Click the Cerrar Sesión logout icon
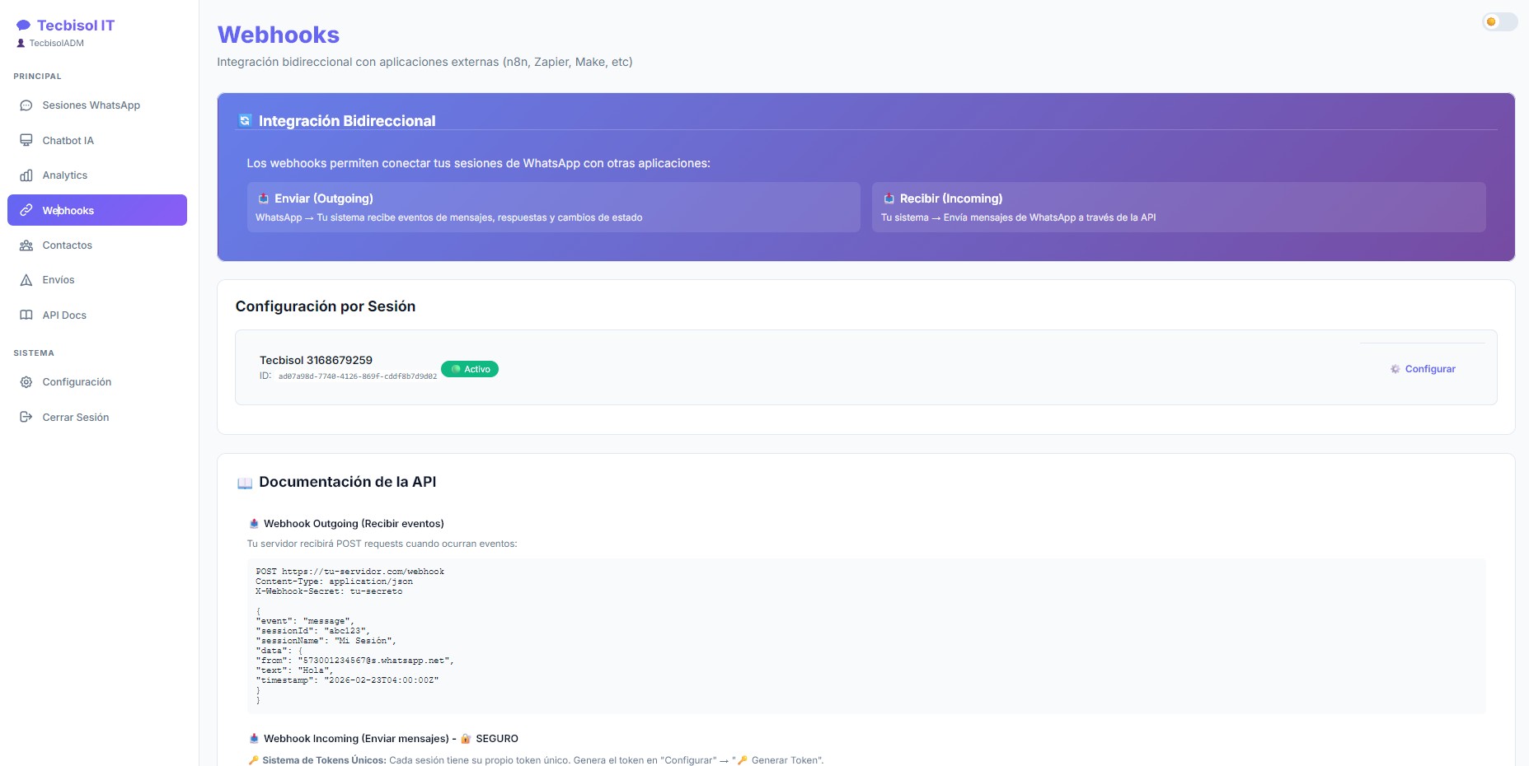Screen dimensions: 1529x766 [x=26, y=418]
